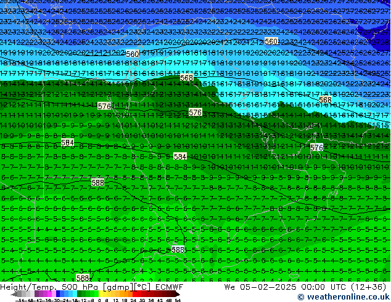Click the right dark arrow end of color scale

point(178,294)
